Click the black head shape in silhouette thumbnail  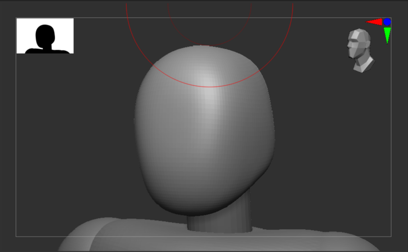tap(45, 35)
